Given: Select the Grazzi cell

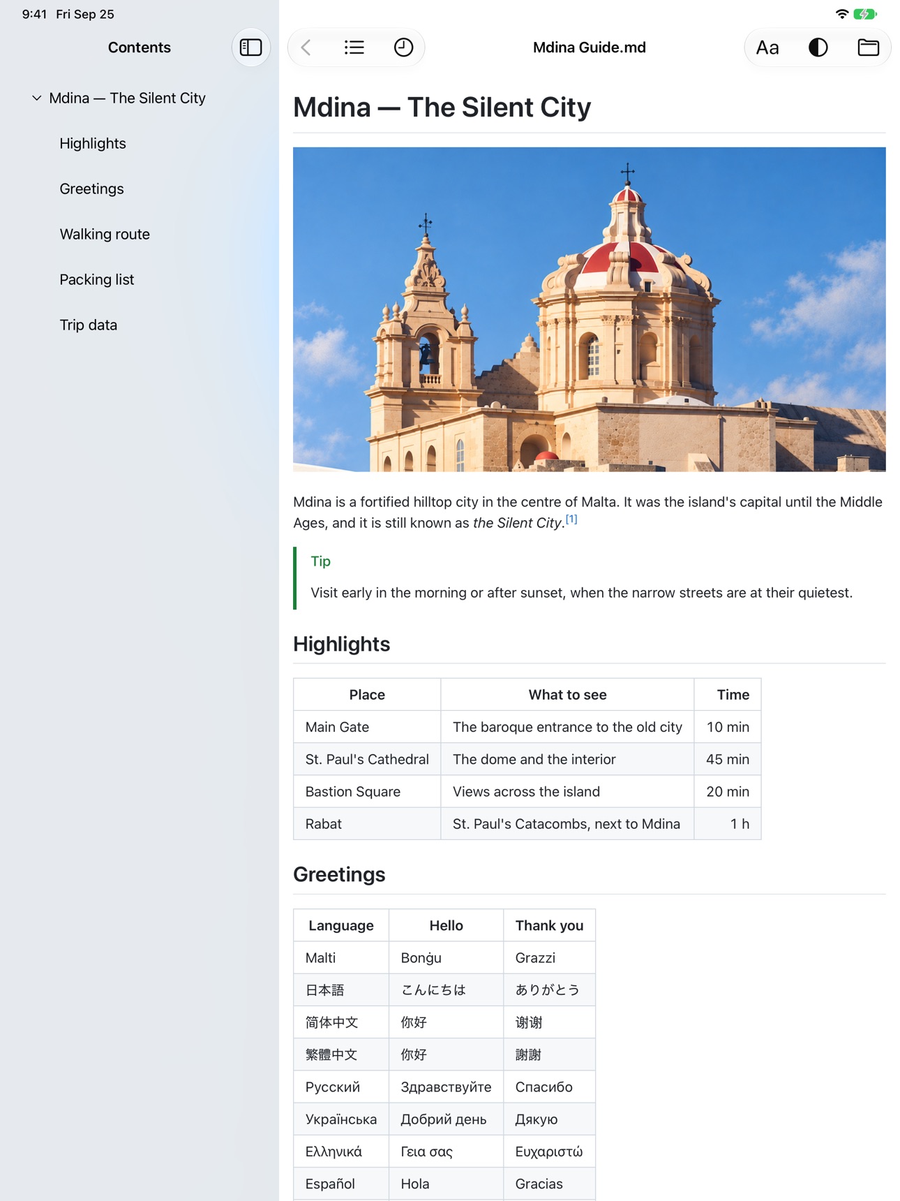Looking at the screenshot, I should point(549,958).
